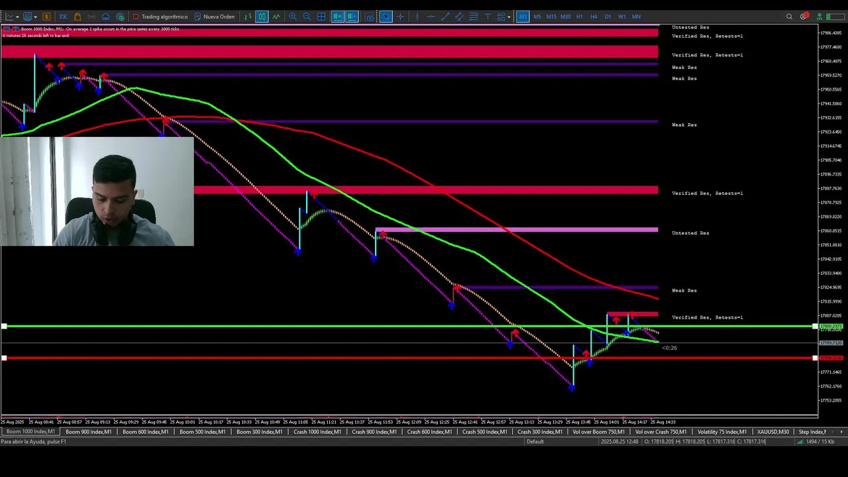Select the green horizontal line handle

pos(4,326)
